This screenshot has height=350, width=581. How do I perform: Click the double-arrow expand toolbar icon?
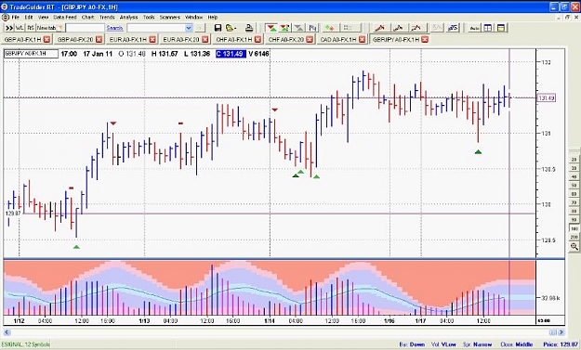point(9,28)
